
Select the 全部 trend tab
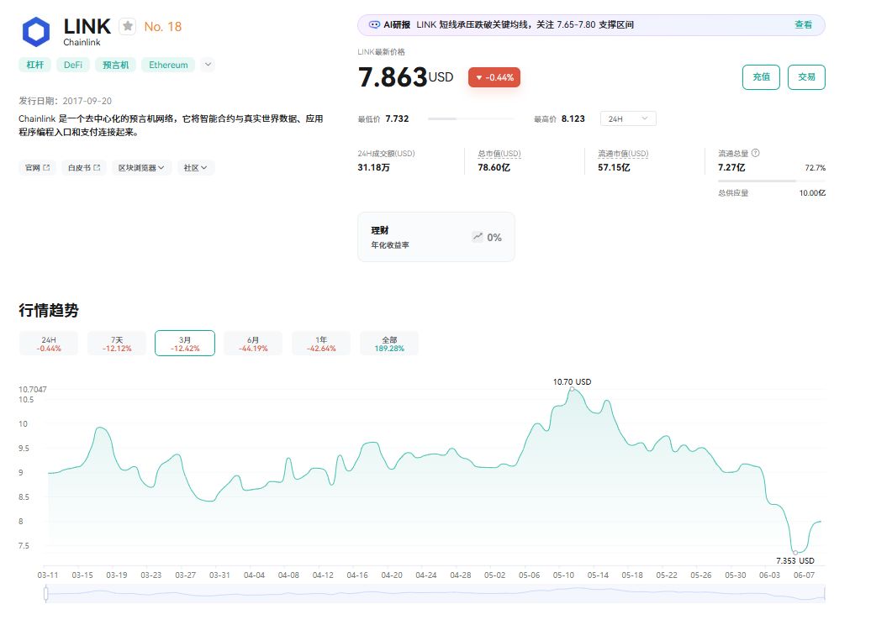(x=389, y=344)
